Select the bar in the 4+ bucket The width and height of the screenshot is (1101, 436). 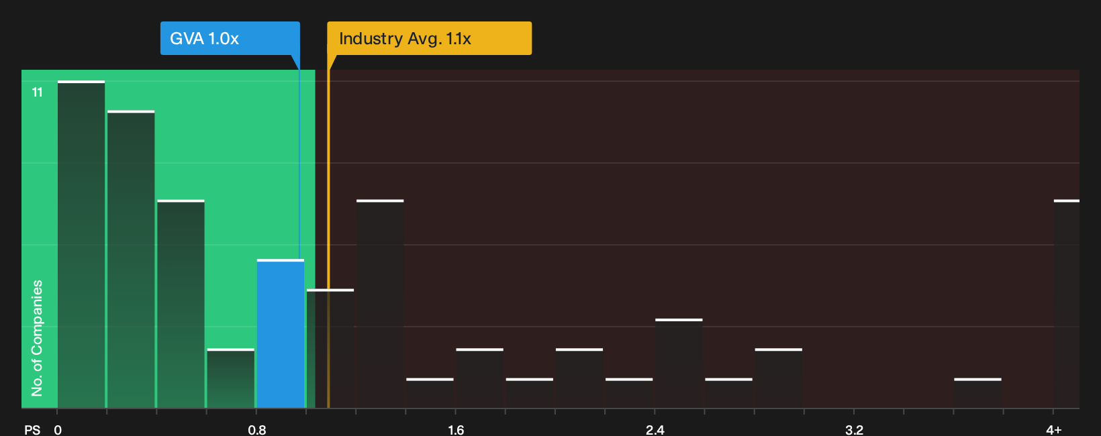point(1067,304)
